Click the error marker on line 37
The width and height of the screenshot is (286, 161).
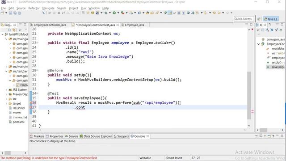pyautogui.click(x=31, y=107)
